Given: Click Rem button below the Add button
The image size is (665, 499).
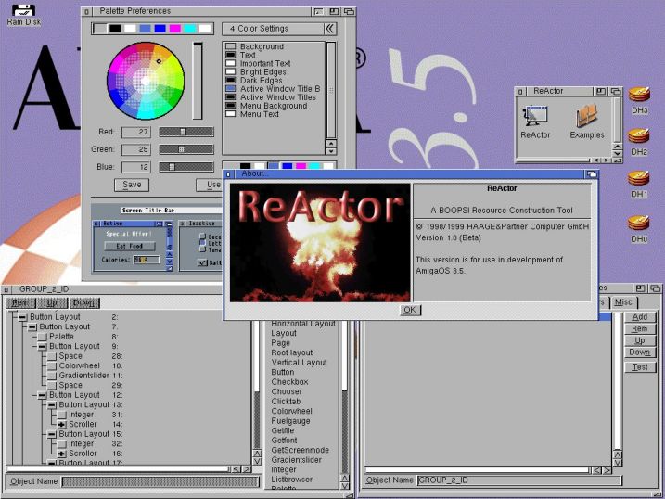Looking at the screenshot, I should point(640,329).
